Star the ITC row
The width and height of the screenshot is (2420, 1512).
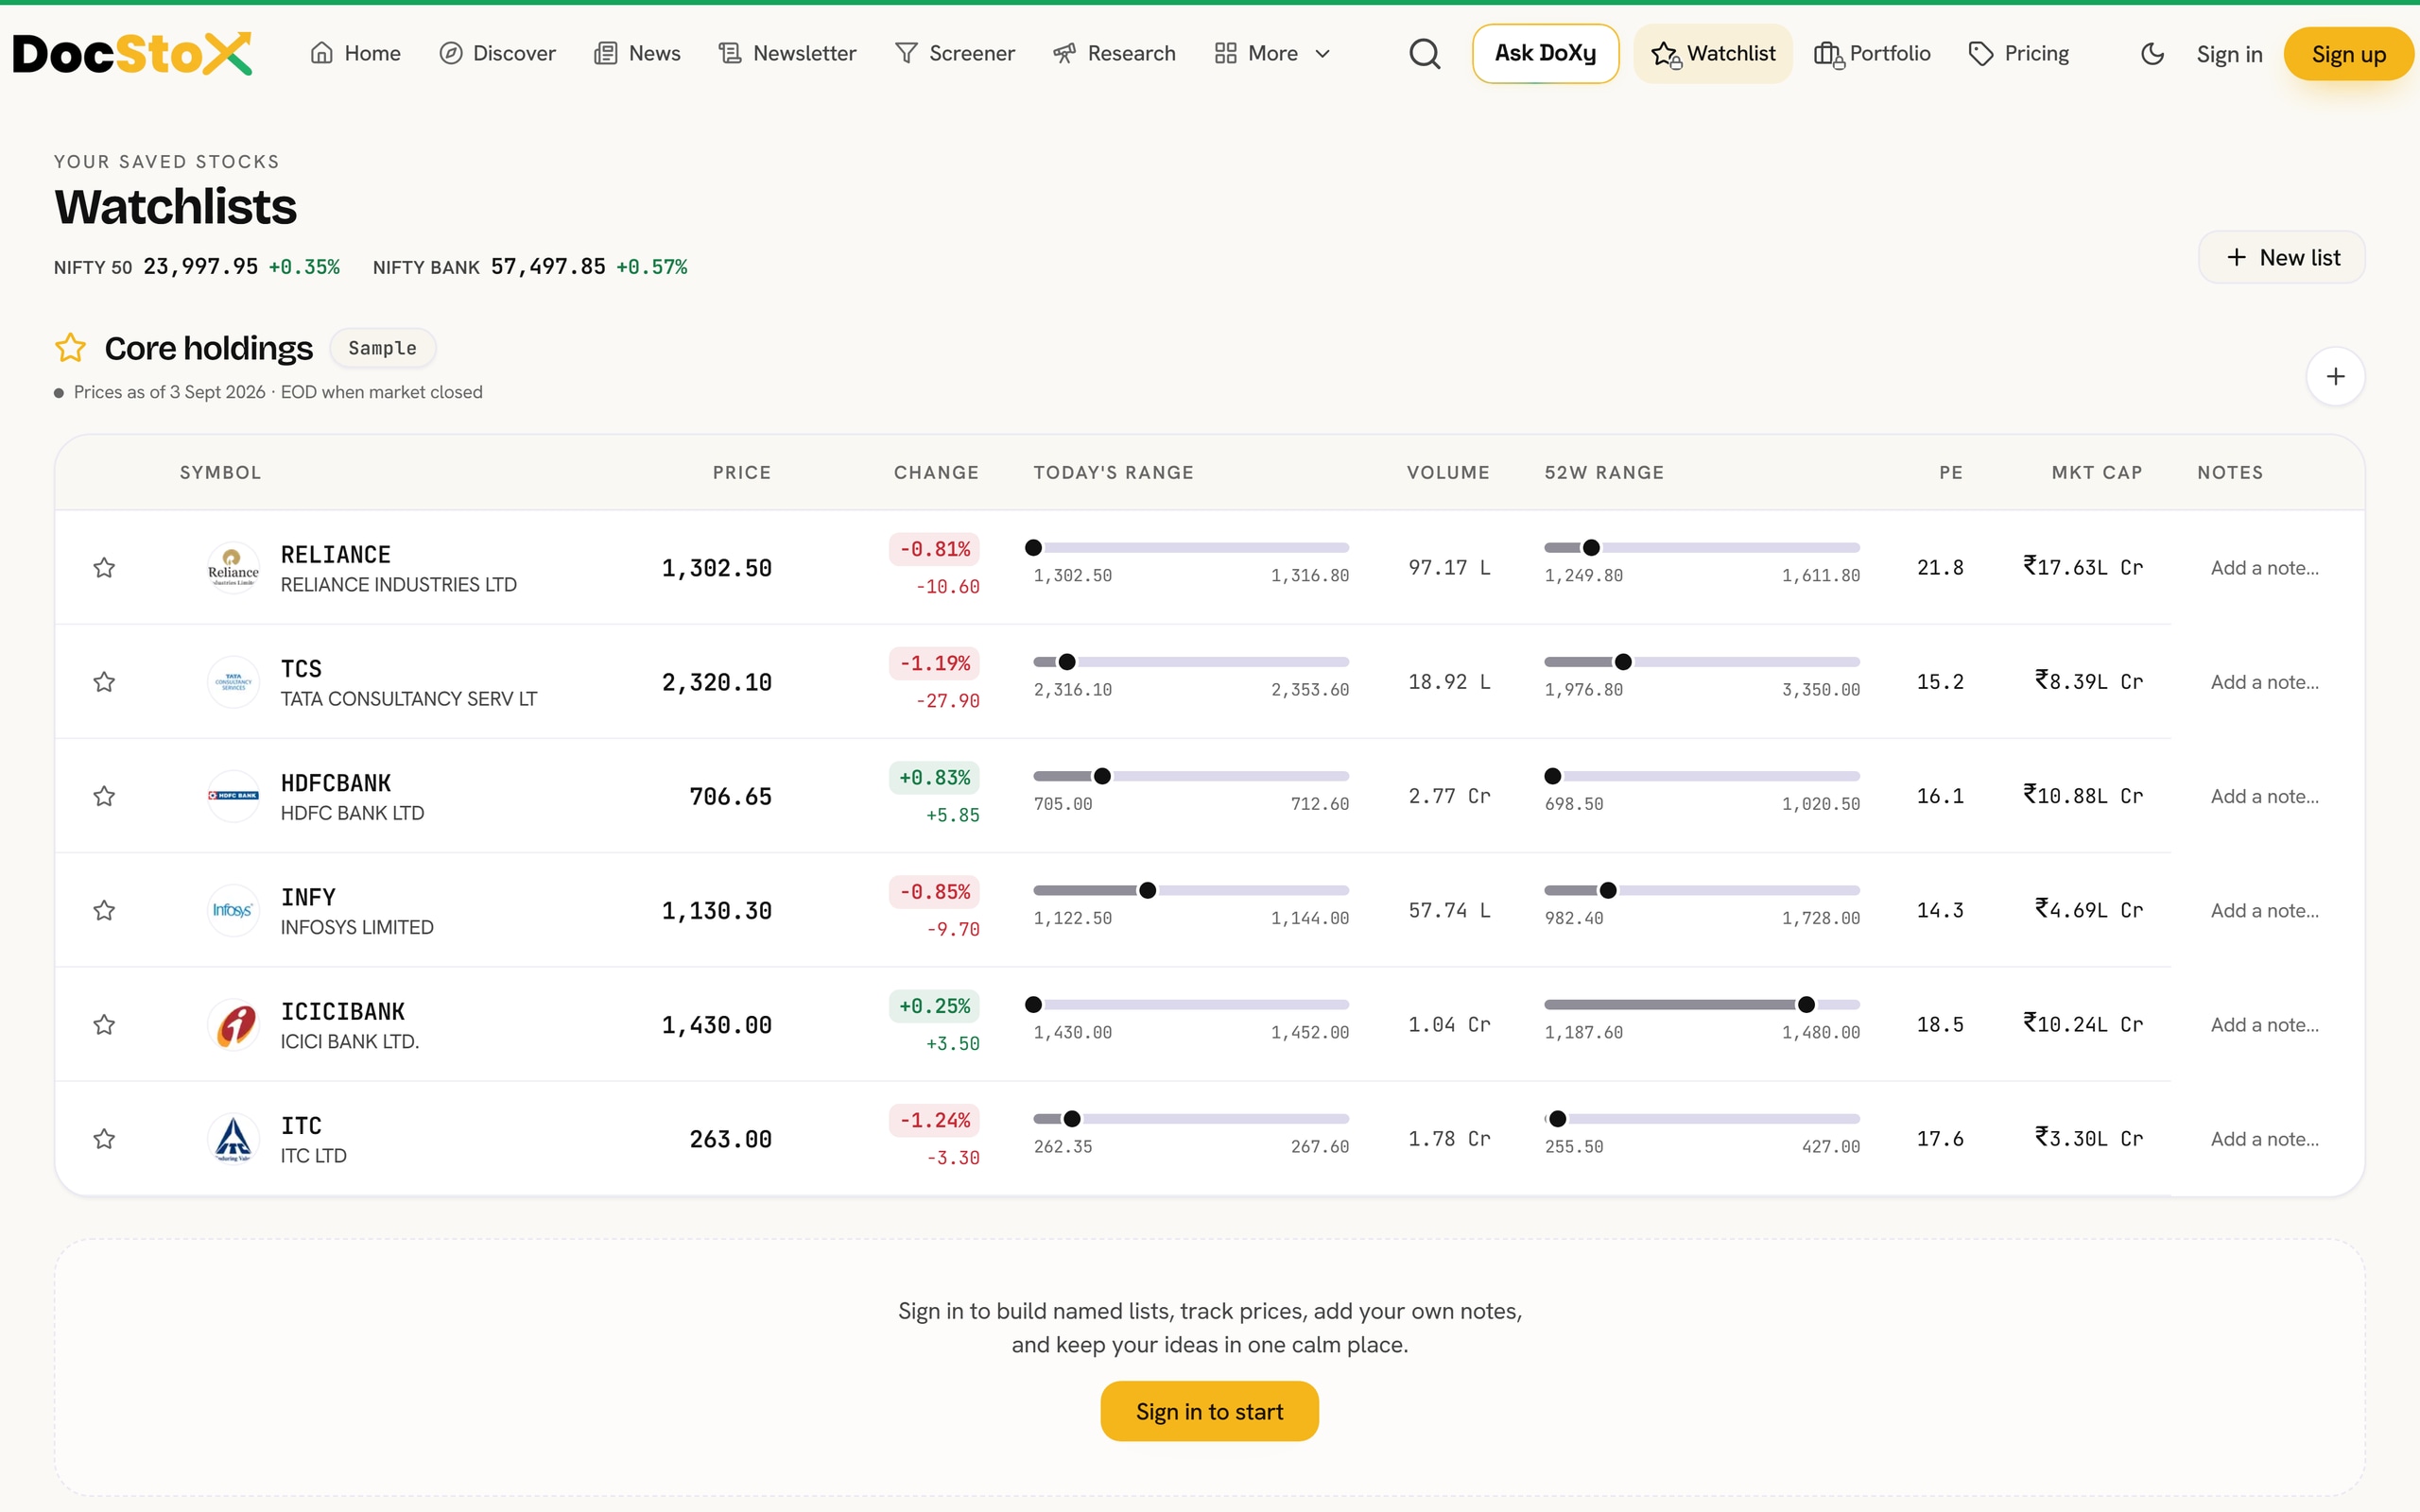pos(104,1139)
